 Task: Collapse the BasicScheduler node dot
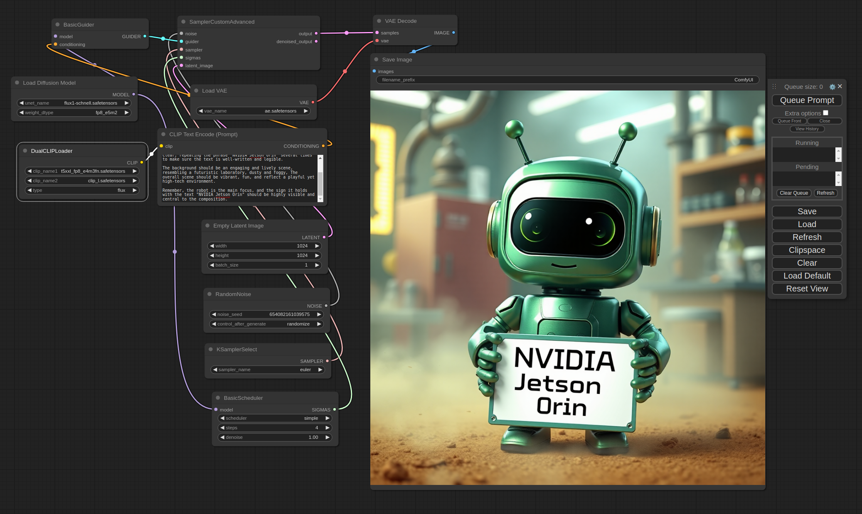click(x=218, y=398)
